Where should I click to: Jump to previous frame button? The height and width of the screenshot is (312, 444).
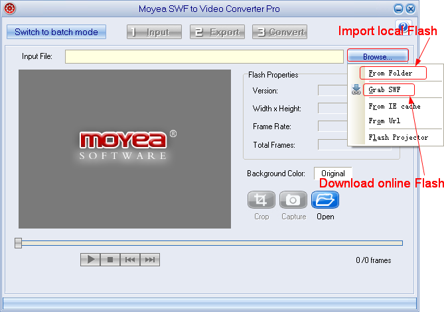130,260
